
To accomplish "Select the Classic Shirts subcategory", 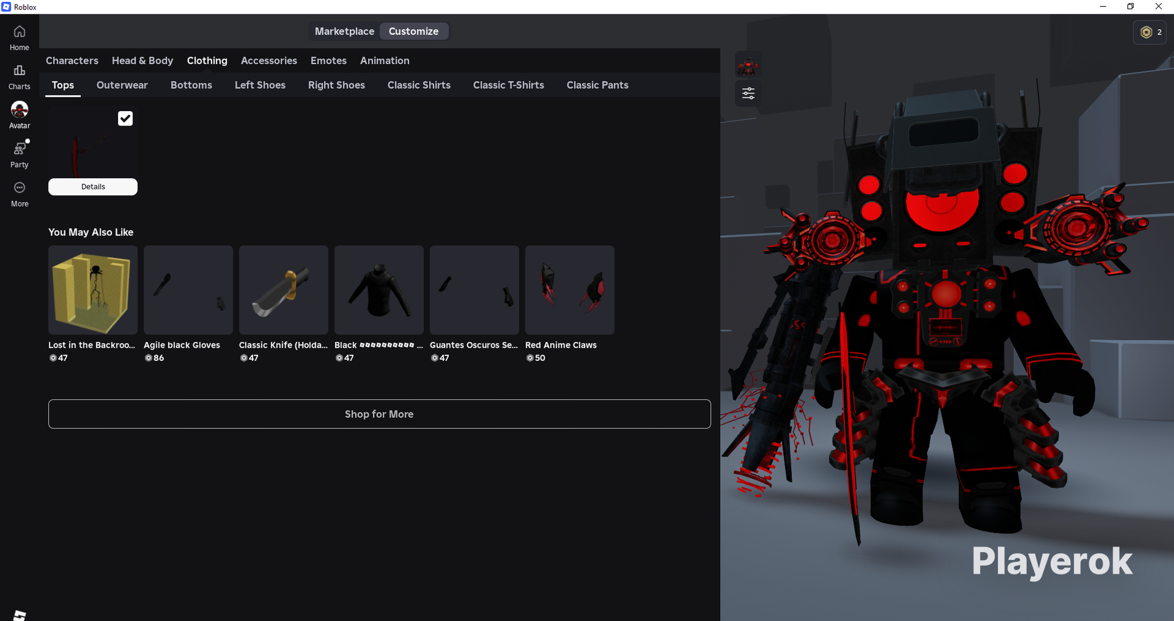I will (419, 85).
